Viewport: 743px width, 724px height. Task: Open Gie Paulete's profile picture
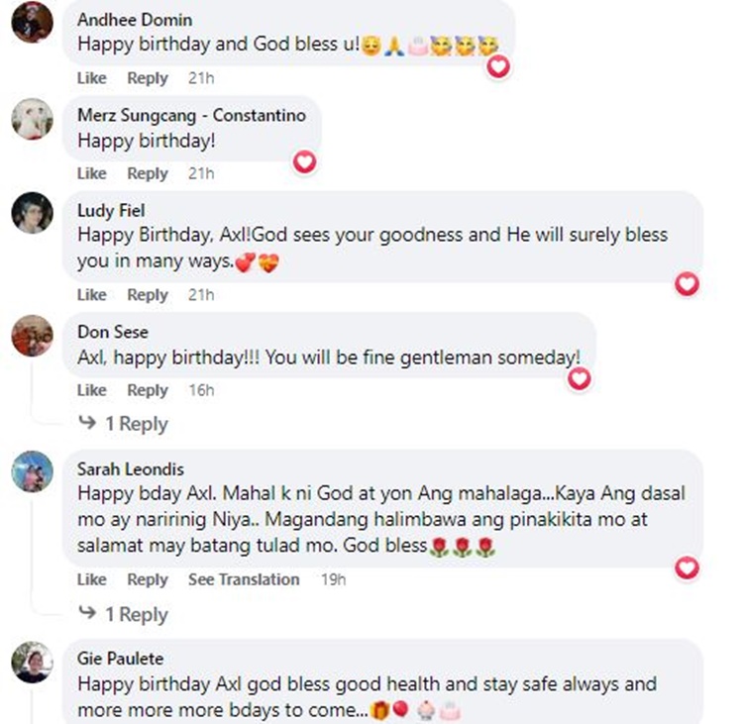pos(32,662)
